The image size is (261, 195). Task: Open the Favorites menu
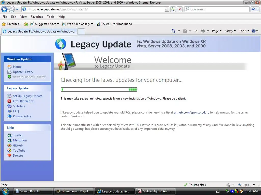(37, 17)
